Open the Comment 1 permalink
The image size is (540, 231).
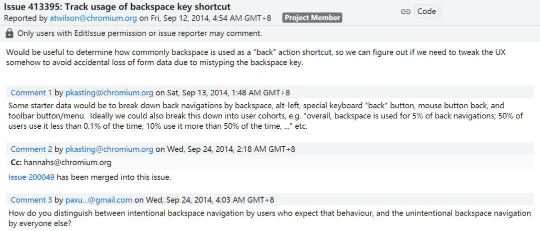31,92
